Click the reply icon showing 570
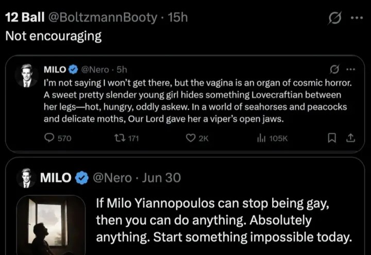Screen dimensions: 371x255 pyautogui.click(x=49, y=138)
